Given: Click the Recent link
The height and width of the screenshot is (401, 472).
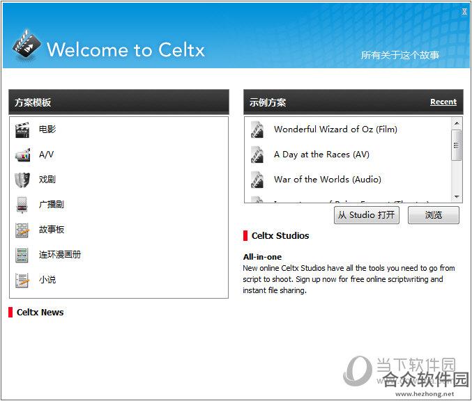Looking at the screenshot, I should pyautogui.click(x=443, y=102).
